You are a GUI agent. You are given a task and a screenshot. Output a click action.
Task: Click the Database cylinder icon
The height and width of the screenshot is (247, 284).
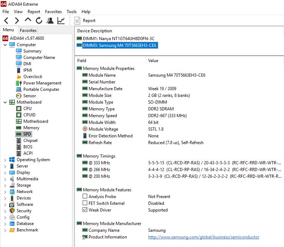pyautogui.click(x=12, y=224)
